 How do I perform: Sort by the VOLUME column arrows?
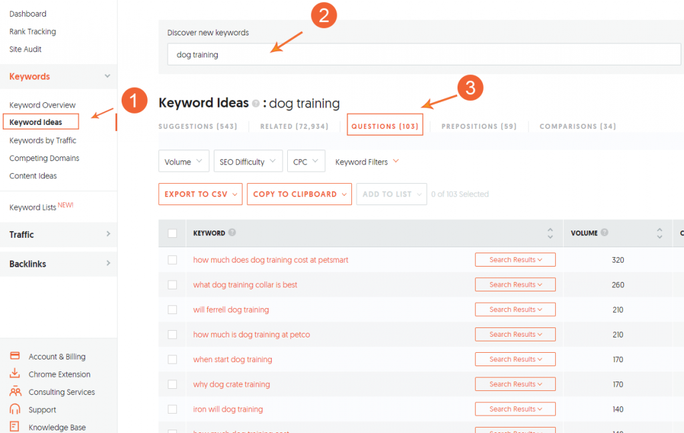[659, 233]
